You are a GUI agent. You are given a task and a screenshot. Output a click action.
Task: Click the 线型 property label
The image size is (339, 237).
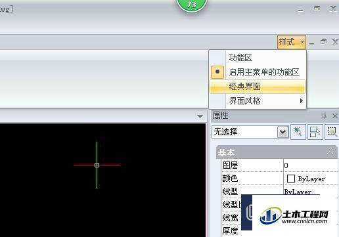(230, 192)
